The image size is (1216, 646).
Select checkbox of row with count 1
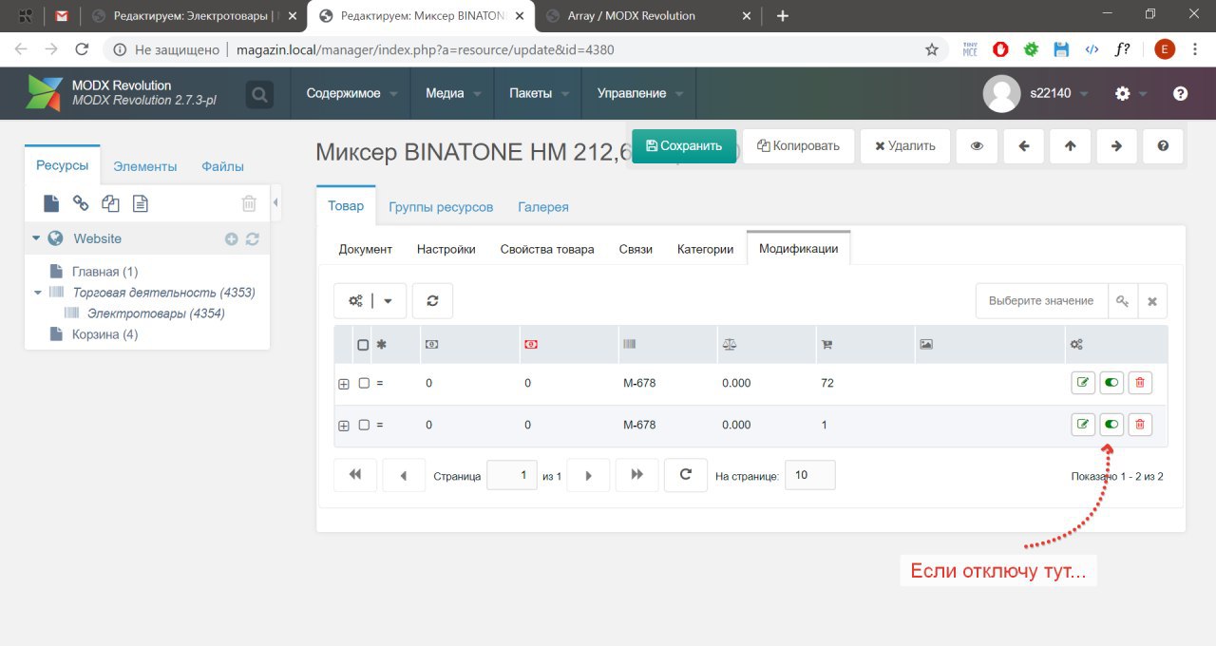(x=364, y=426)
